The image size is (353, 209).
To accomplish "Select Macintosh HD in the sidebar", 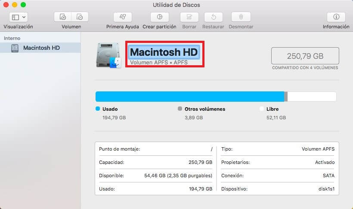I will click(40, 48).
